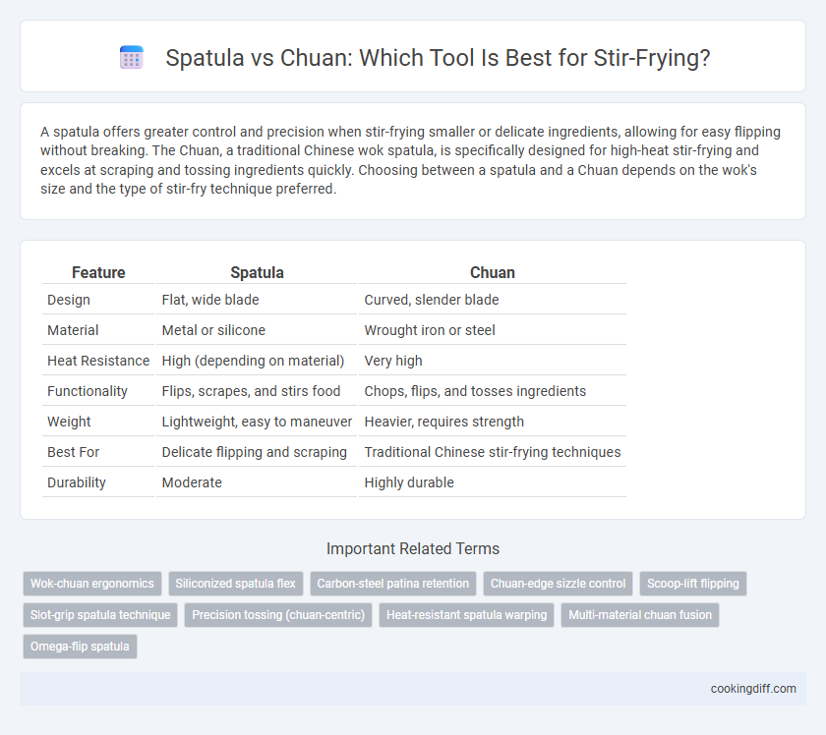Click 'Traditional Chinese stir-frying techniques' cell
Viewport: 826px width, 735px height.
[x=493, y=452]
